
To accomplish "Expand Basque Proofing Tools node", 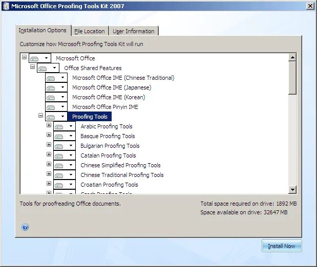I will (x=49, y=135).
